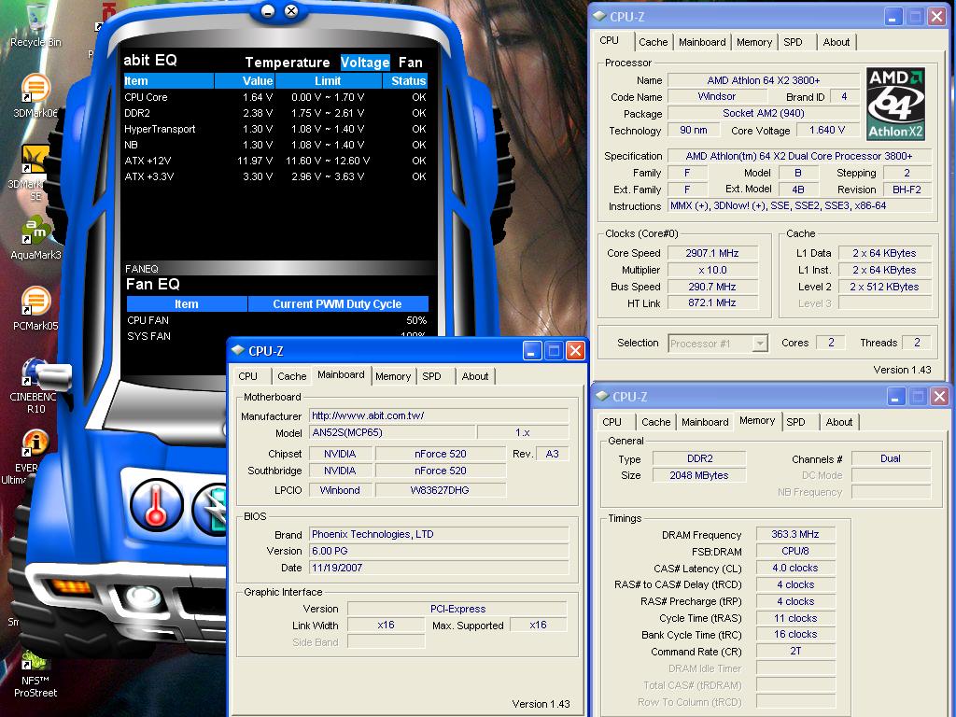Open the Recycle Bin desktop icon
956x717 pixels.
35,24
